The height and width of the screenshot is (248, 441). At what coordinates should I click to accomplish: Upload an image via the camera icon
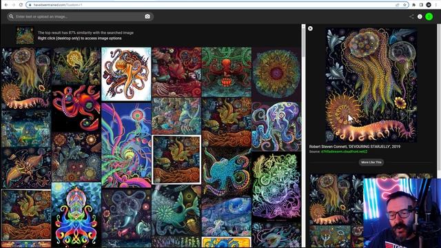click(147, 17)
